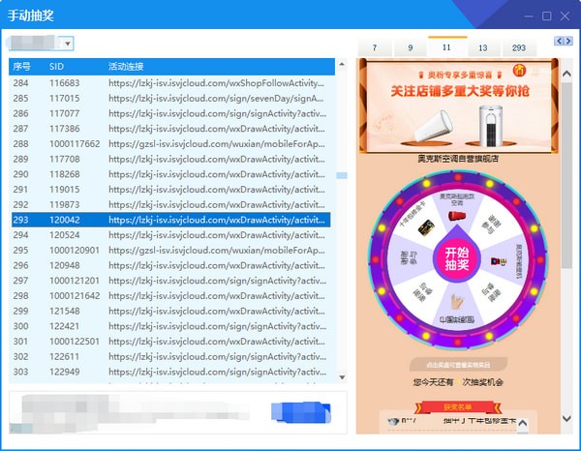581x451 pixels.
Task: Click the web panel scroll-down chevron
Action: tap(566, 418)
